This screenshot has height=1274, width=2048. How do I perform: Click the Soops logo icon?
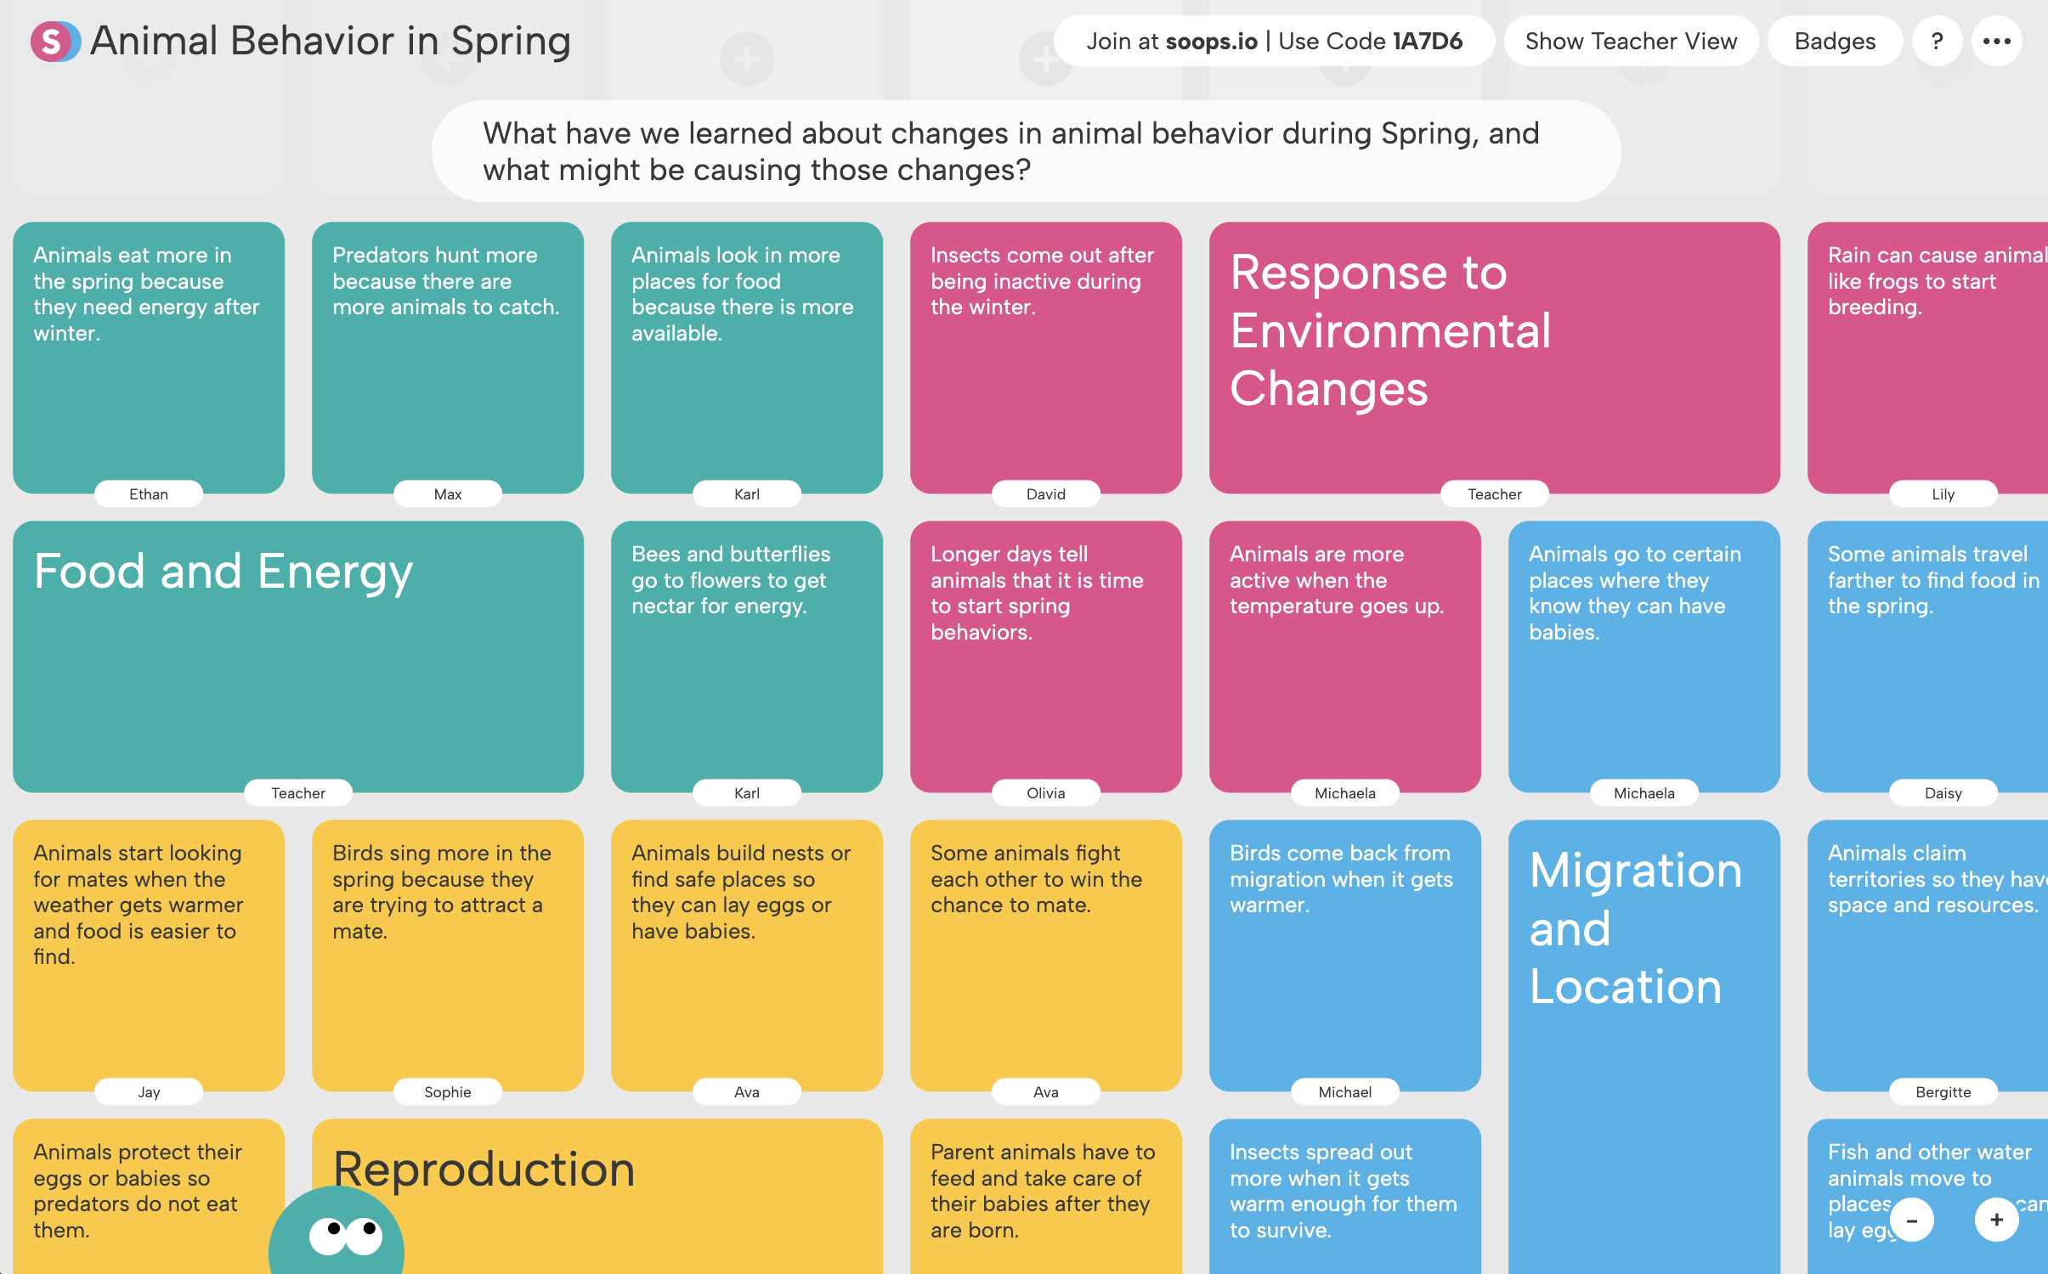click(54, 41)
